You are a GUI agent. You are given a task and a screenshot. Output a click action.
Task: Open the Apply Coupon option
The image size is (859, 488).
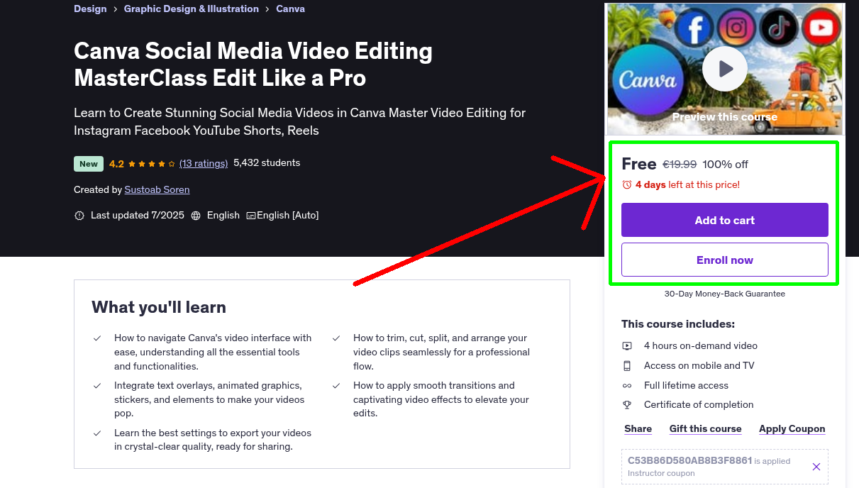click(x=792, y=428)
